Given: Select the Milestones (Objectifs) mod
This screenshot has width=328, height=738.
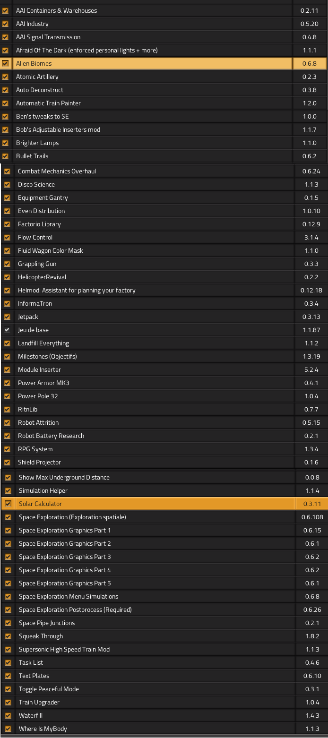Looking at the screenshot, I should (x=154, y=356).
